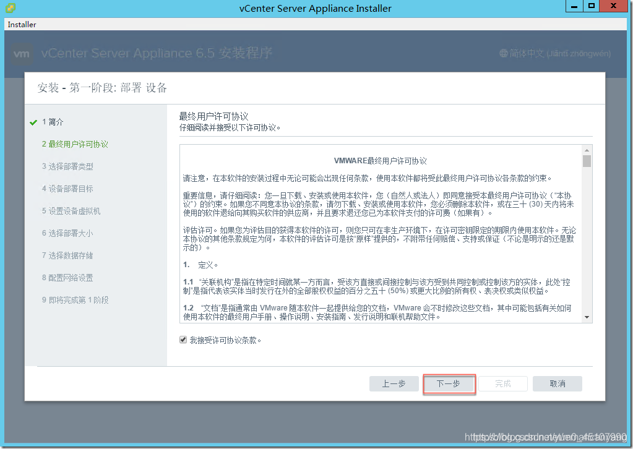Open the Installer menu

click(22, 25)
